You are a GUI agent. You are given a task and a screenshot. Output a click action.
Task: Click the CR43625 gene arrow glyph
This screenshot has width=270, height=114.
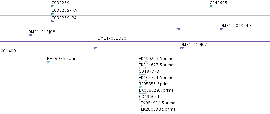pos(211,6)
